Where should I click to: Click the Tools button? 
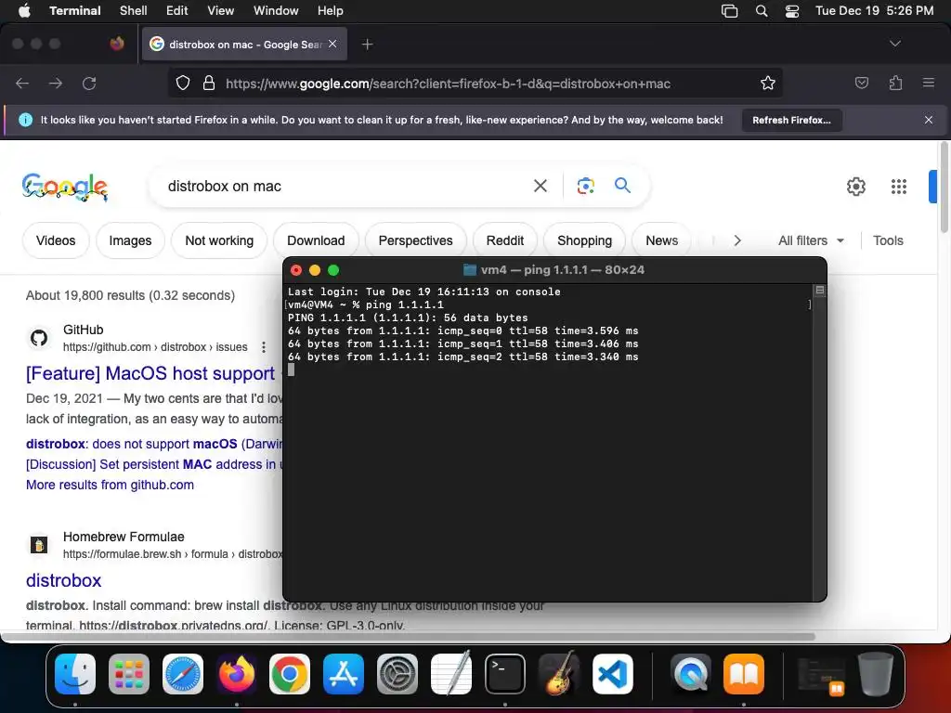click(888, 240)
